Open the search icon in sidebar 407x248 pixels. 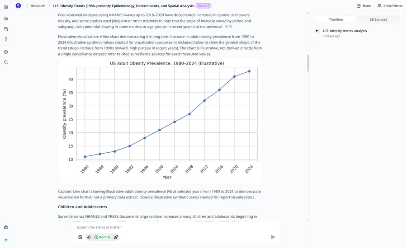pos(6,62)
